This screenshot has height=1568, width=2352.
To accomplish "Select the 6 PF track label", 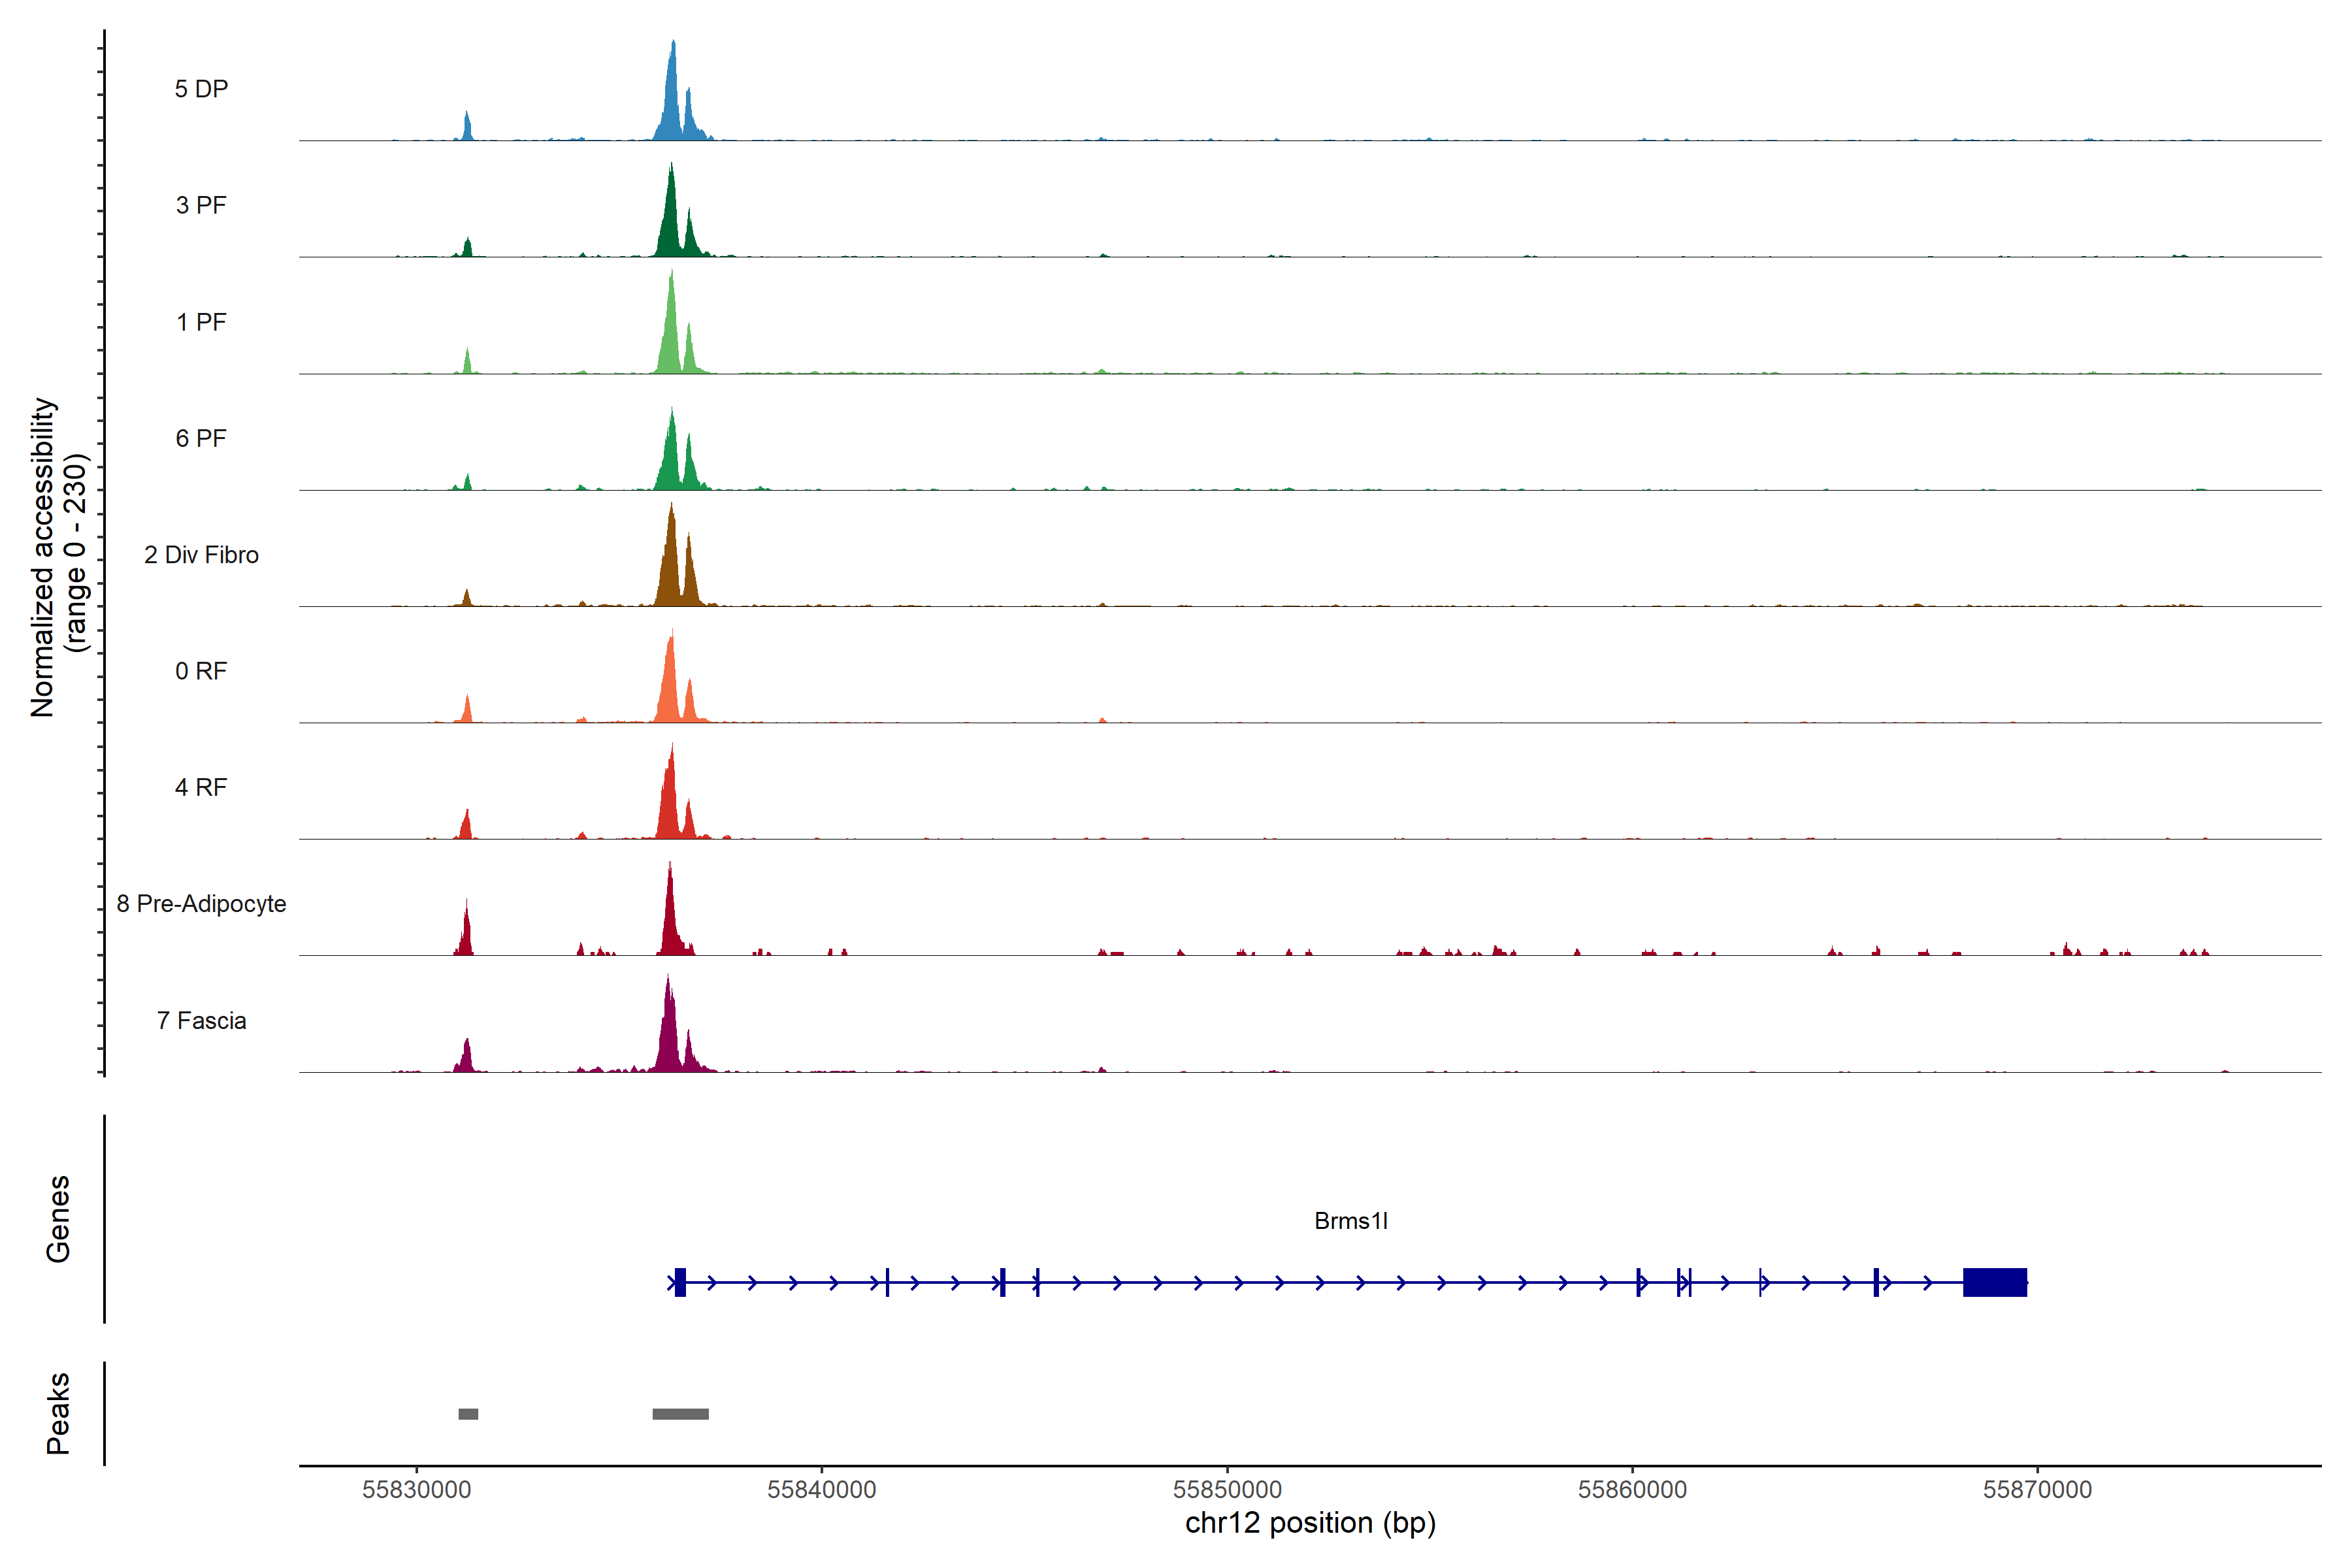I will coord(201,438).
